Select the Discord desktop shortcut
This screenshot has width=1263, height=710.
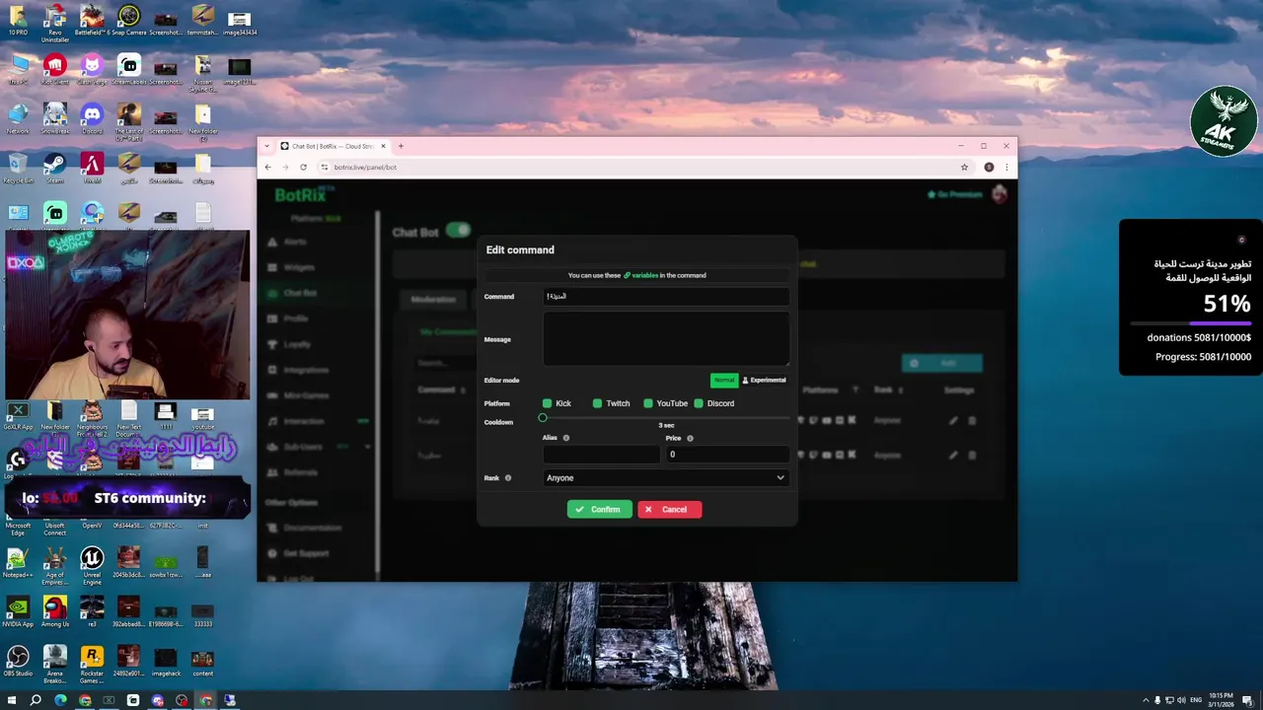92,119
